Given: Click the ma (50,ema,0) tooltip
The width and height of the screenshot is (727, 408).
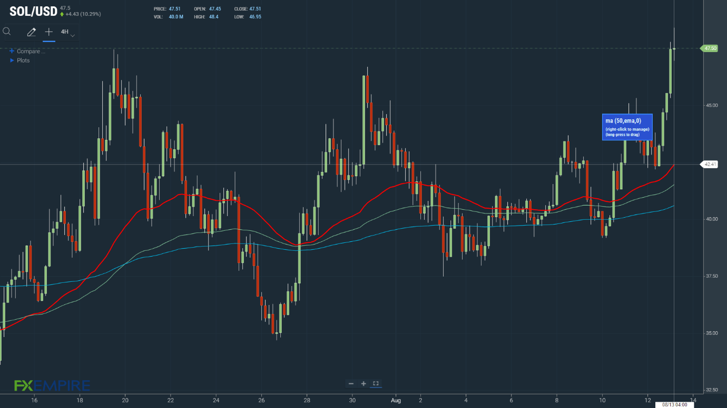Looking at the screenshot, I should click(627, 127).
